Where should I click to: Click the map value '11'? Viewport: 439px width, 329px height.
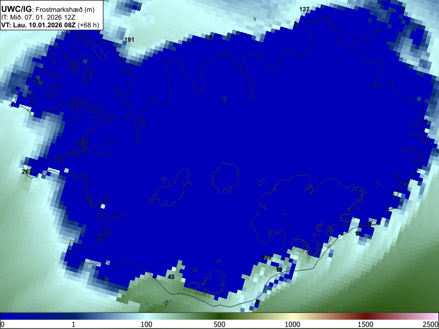coord(358,233)
